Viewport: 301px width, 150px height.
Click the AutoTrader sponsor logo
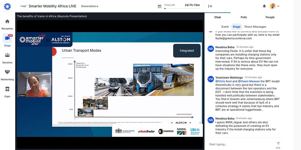pyautogui.click(x=146, y=131)
